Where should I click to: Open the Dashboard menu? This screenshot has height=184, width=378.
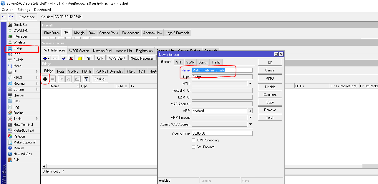42,10
